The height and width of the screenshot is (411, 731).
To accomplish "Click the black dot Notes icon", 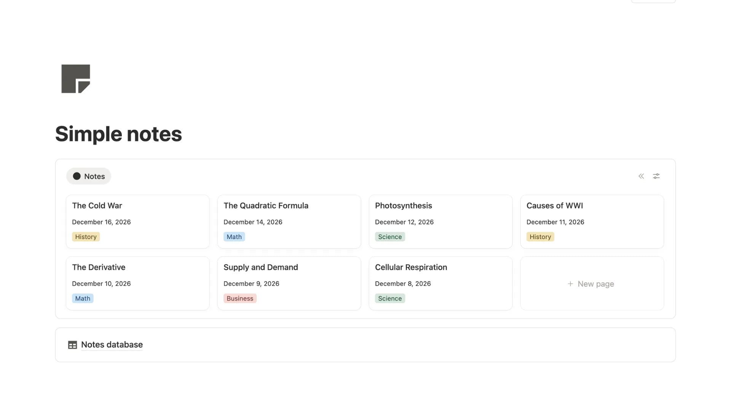I will (x=77, y=176).
